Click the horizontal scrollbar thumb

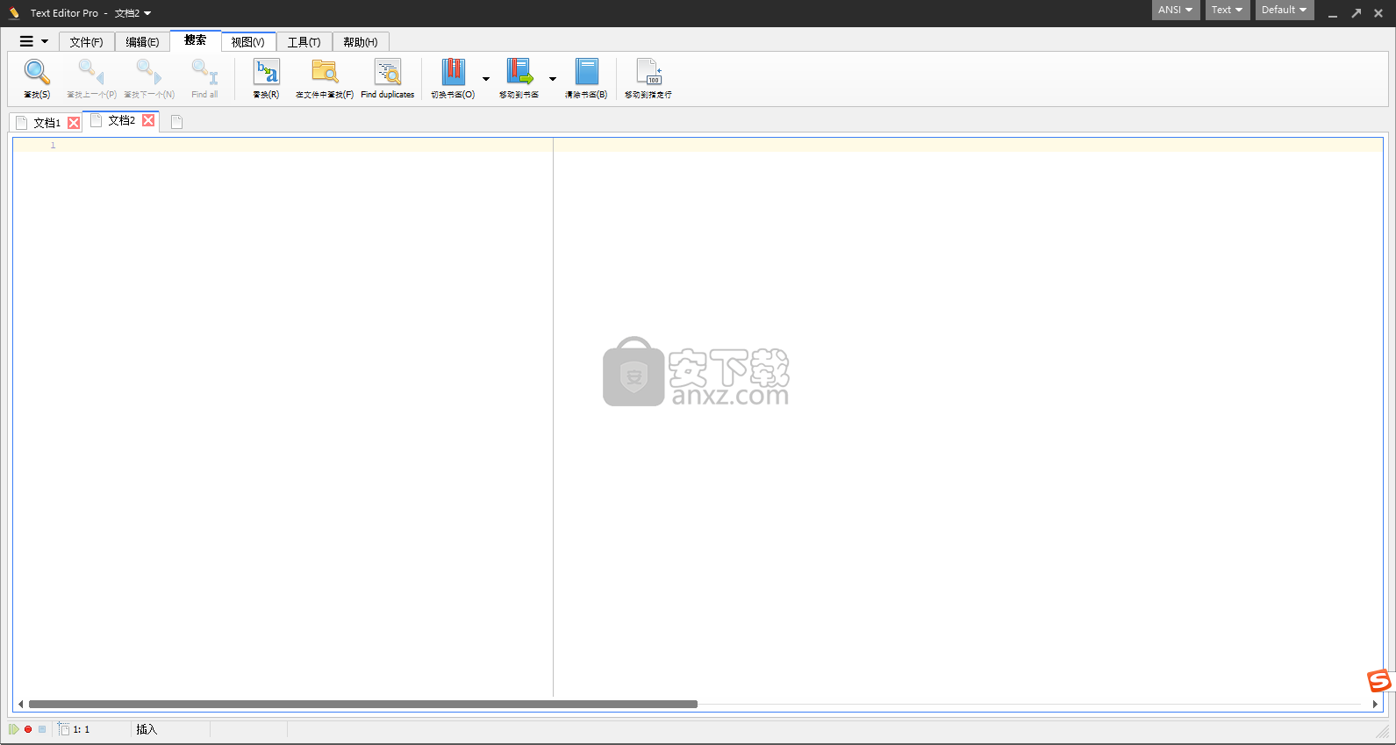tap(363, 704)
